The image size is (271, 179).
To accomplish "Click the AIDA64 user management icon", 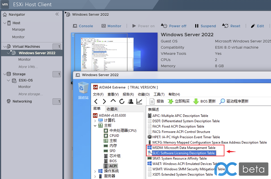I will (x=131, y=101).
